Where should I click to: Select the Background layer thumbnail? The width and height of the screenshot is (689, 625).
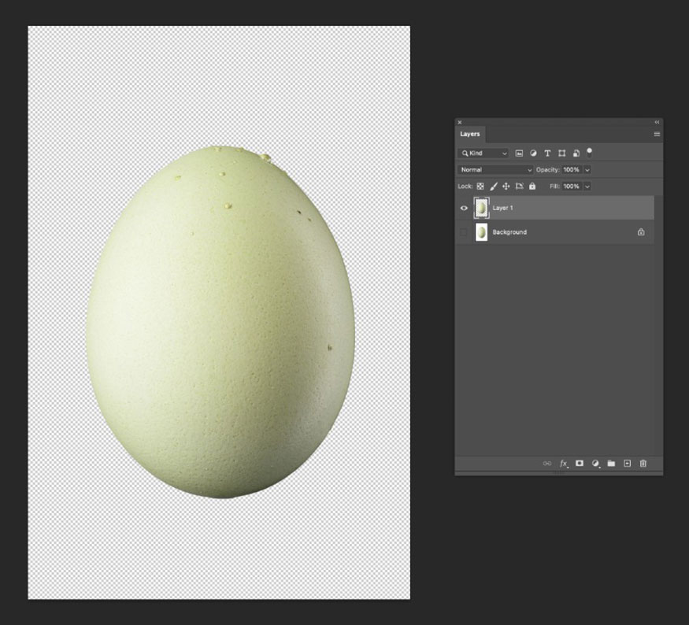481,232
